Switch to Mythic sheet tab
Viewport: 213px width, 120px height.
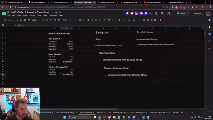coord(100,113)
